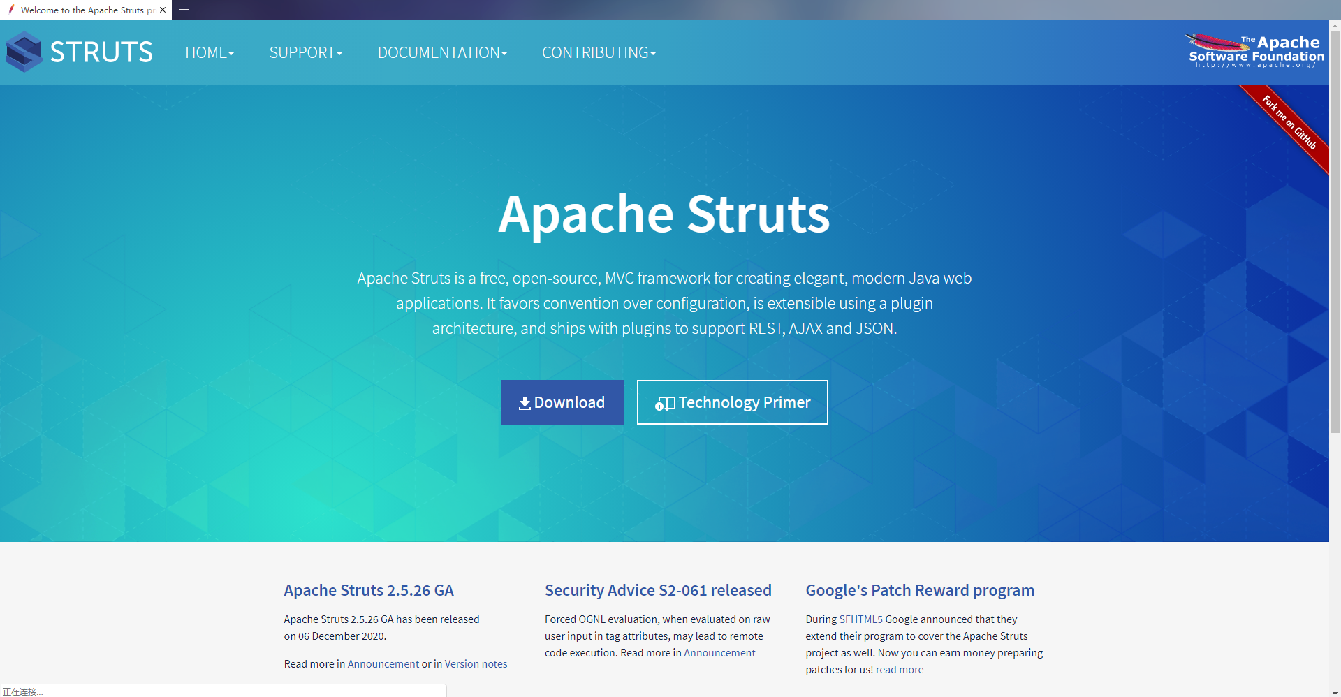Click the Apache Software Foundation feather logo
The image size is (1341, 697).
(1256, 51)
